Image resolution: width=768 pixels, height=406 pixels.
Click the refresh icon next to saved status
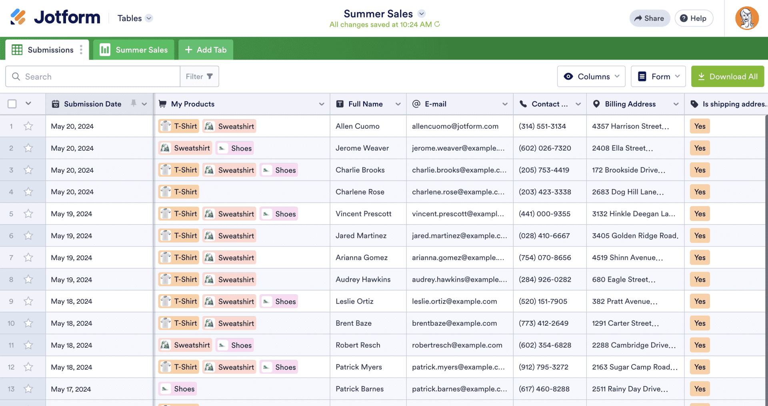pyautogui.click(x=437, y=24)
